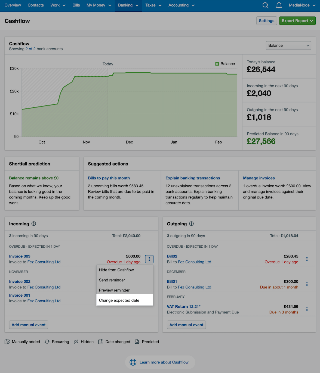Click the Overdue 1 day ago text for Bill02
320x373 pixels.
281,262
